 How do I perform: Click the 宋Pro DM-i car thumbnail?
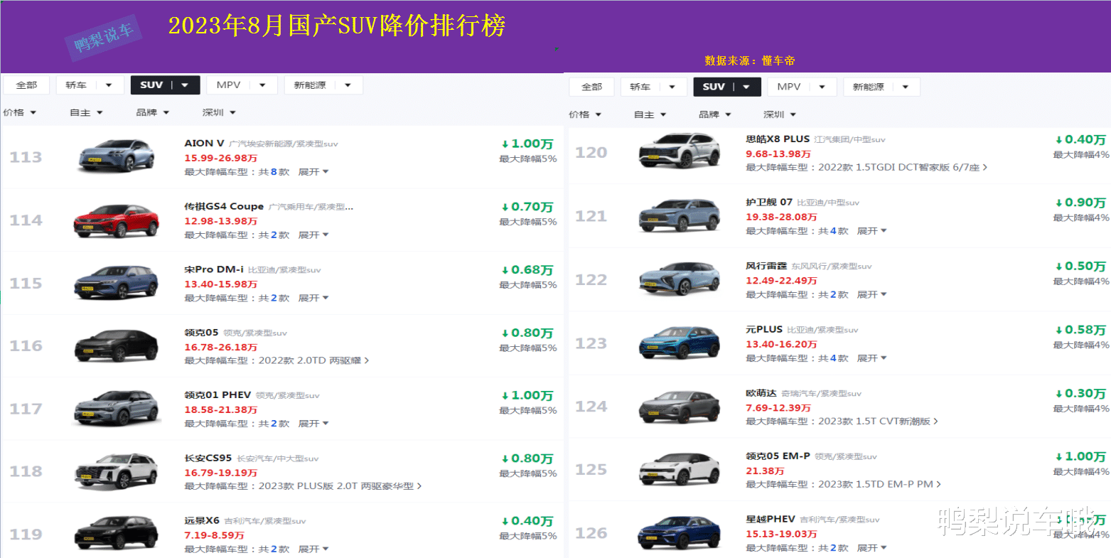[116, 282]
